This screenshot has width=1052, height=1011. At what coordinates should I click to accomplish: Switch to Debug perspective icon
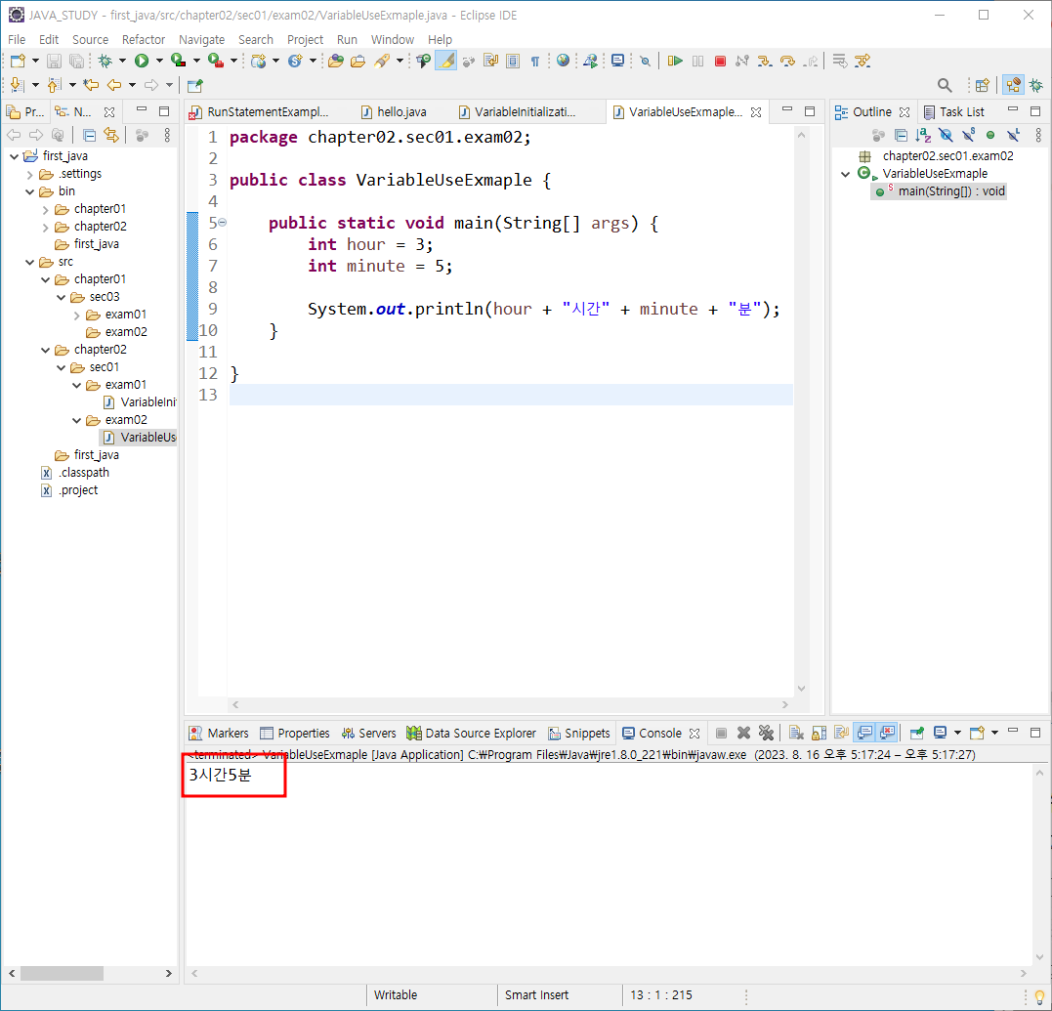point(1036,85)
